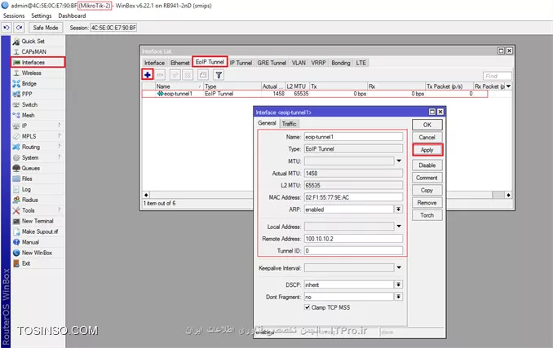The image size is (553, 348).
Task: Click the Remove minus icon in Interface List
Action: pyautogui.click(x=160, y=75)
